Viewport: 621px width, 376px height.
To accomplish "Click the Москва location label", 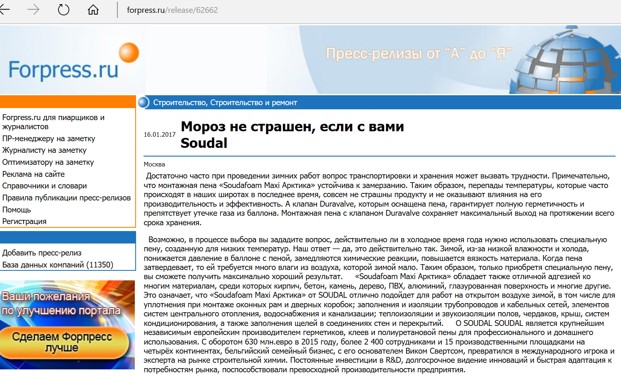I will pyautogui.click(x=154, y=164).
